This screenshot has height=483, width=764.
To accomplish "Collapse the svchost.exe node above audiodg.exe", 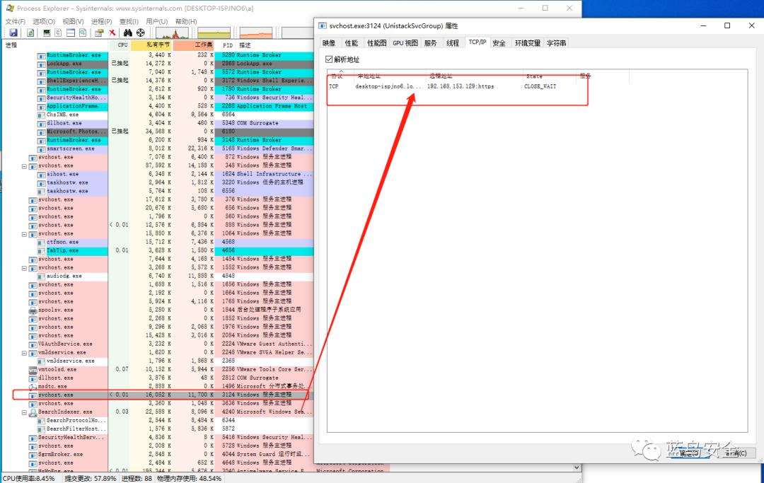I will (x=24, y=268).
